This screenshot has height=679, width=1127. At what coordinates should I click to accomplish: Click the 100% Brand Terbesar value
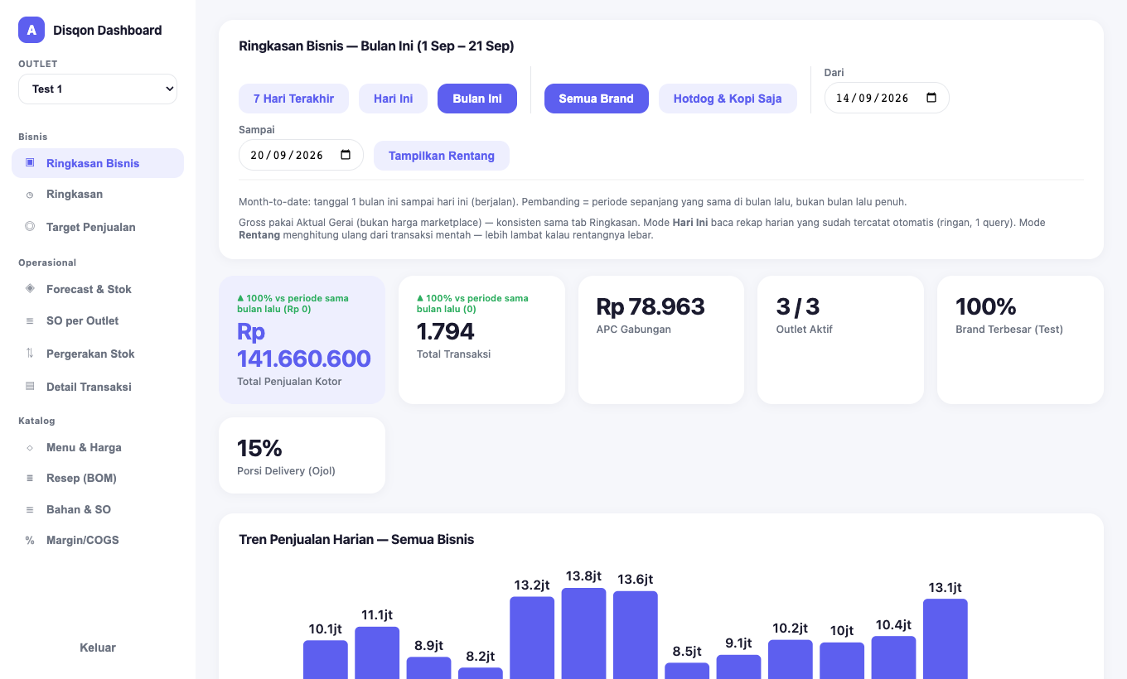coord(986,306)
